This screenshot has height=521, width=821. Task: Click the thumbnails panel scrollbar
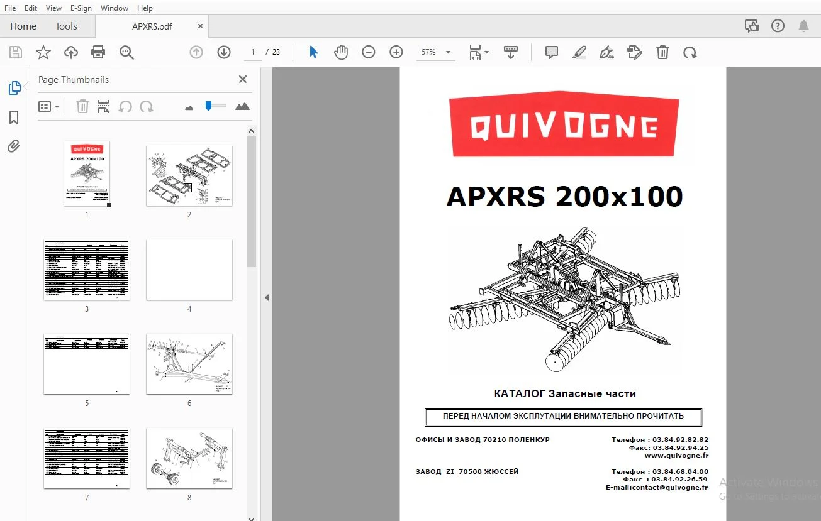tap(251, 201)
